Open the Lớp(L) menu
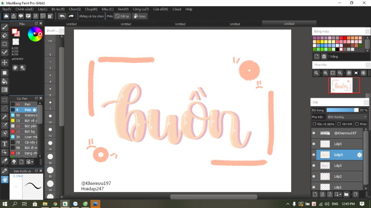Screen dimensions: 371x208 pyautogui.click(x=43, y=9)
